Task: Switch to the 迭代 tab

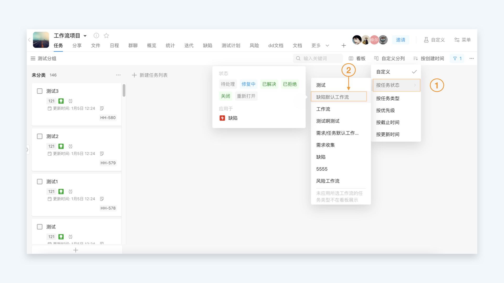Action: coord(189,46)
